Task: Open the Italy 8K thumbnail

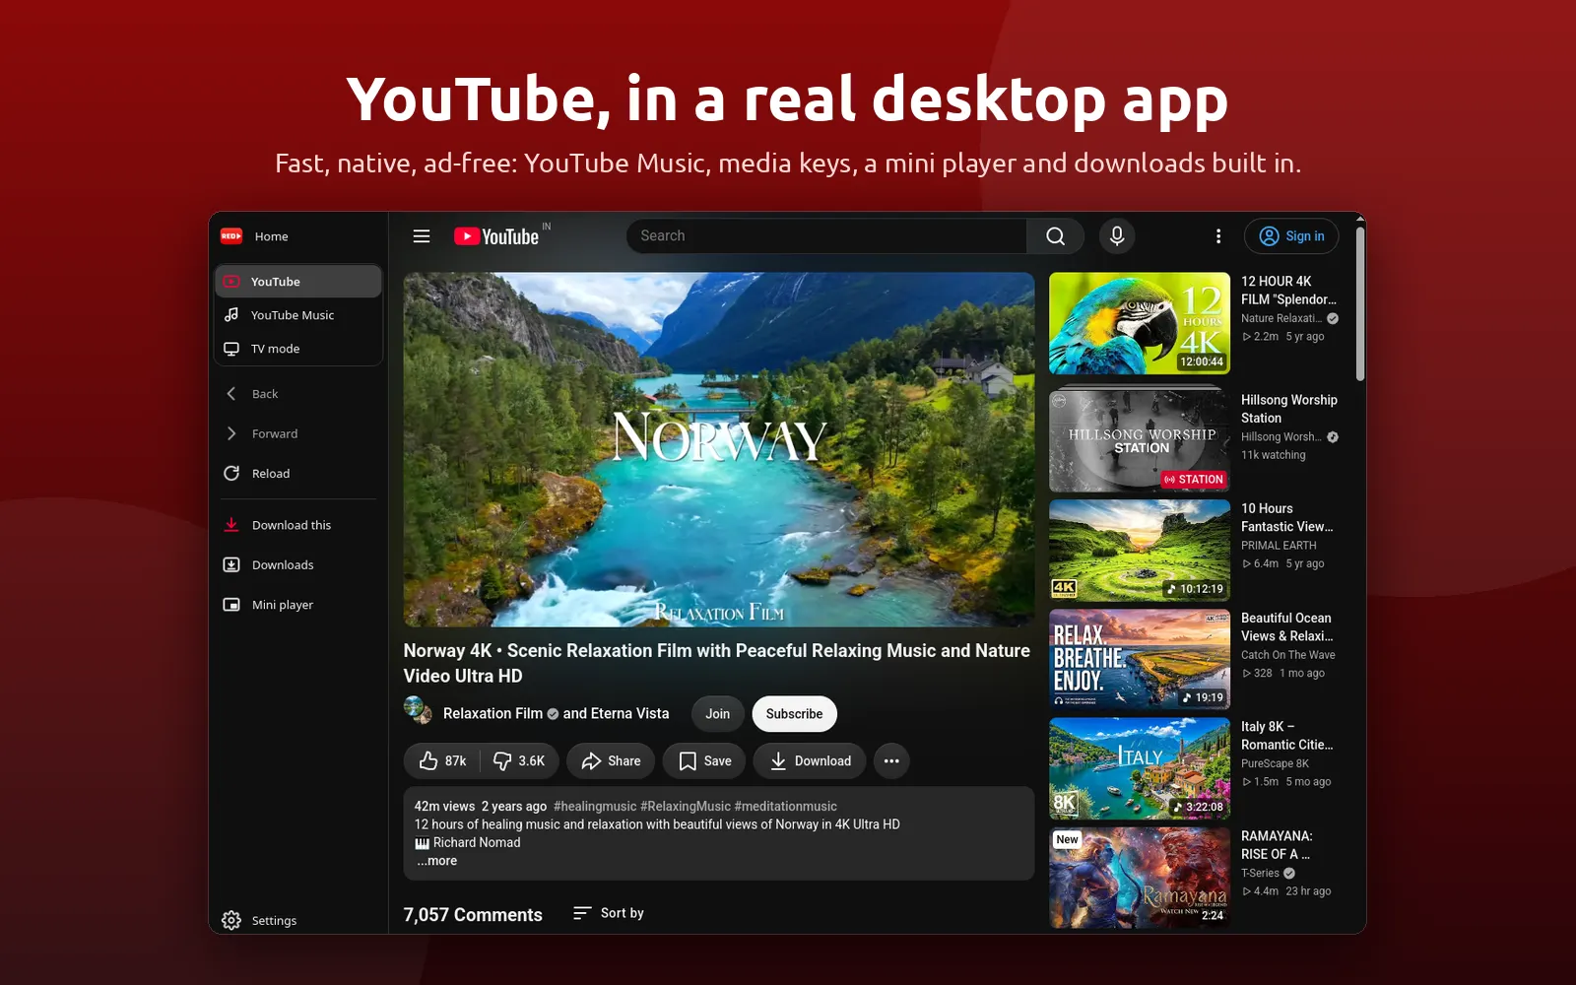Action: point(1140,768)
